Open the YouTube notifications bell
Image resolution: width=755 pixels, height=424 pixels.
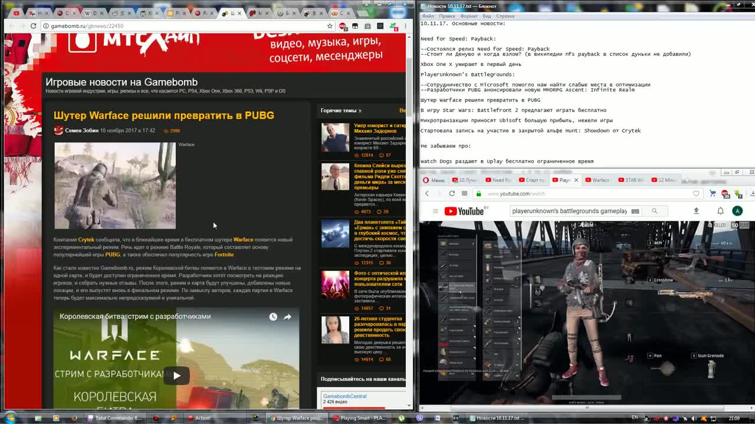pos(720,211)
